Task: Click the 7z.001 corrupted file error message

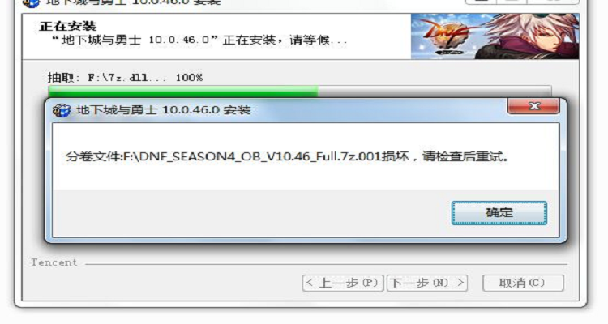Action: coord(287,156)
